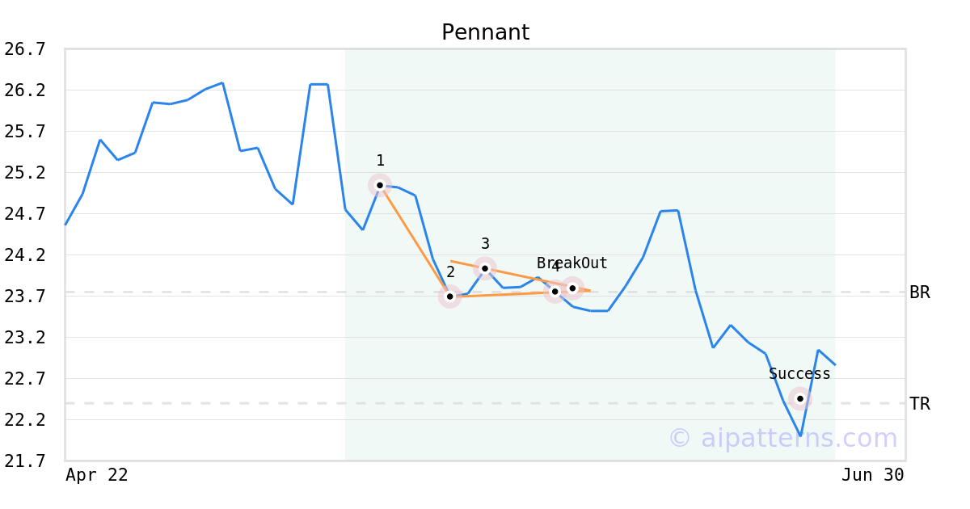Click the BreakOut point marker
The image size is (970, 509).
coord(572,288)
